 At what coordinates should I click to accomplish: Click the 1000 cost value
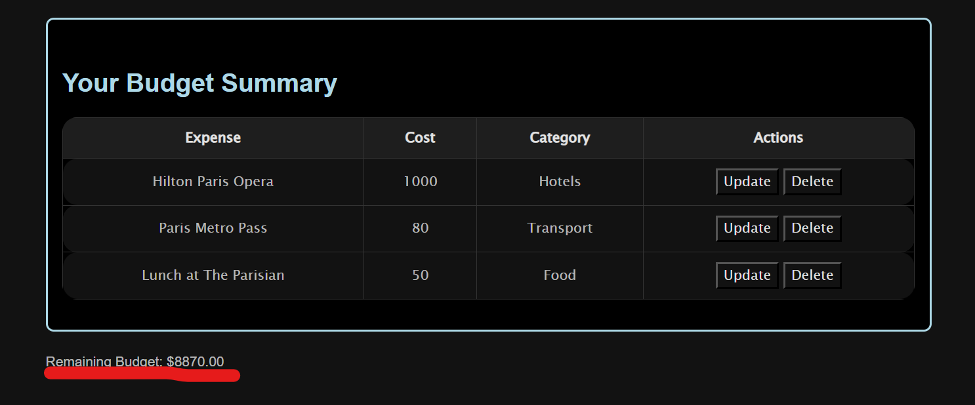pos(421,182)
